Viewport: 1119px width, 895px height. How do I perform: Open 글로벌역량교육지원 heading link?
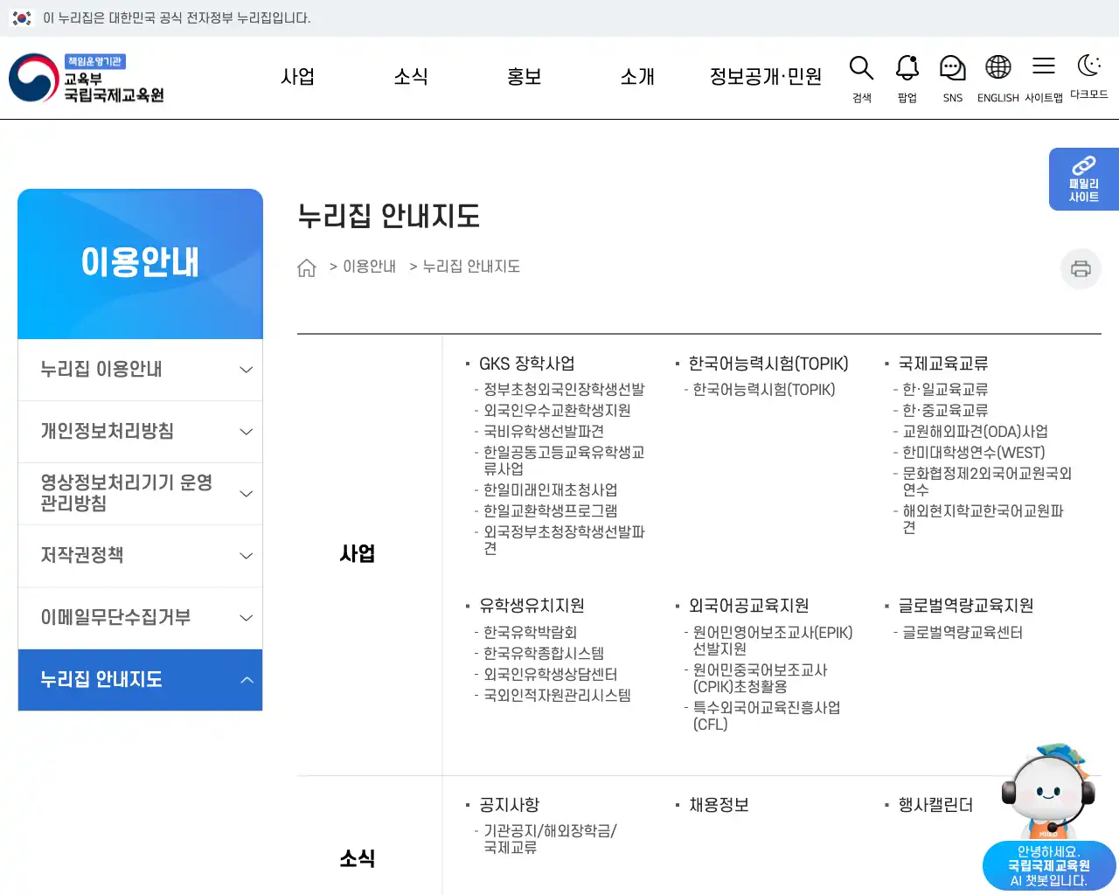[x=966, y=606]
